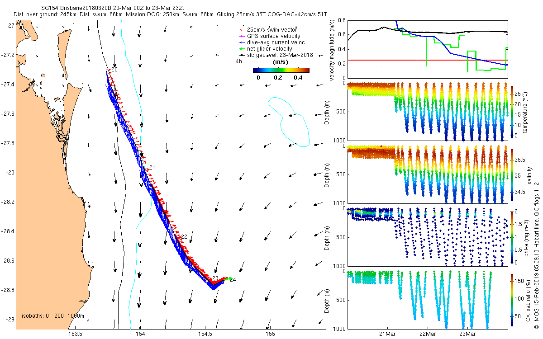Click the temperature colorbar
This screenshot has height=339, width=543.
click(512, 112)
